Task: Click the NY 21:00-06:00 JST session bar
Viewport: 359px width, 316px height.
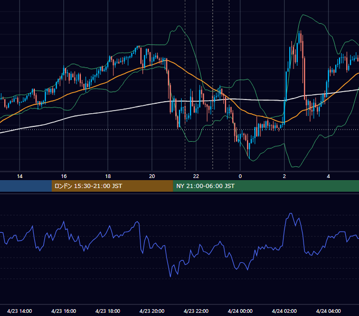Action: (266, 186)
